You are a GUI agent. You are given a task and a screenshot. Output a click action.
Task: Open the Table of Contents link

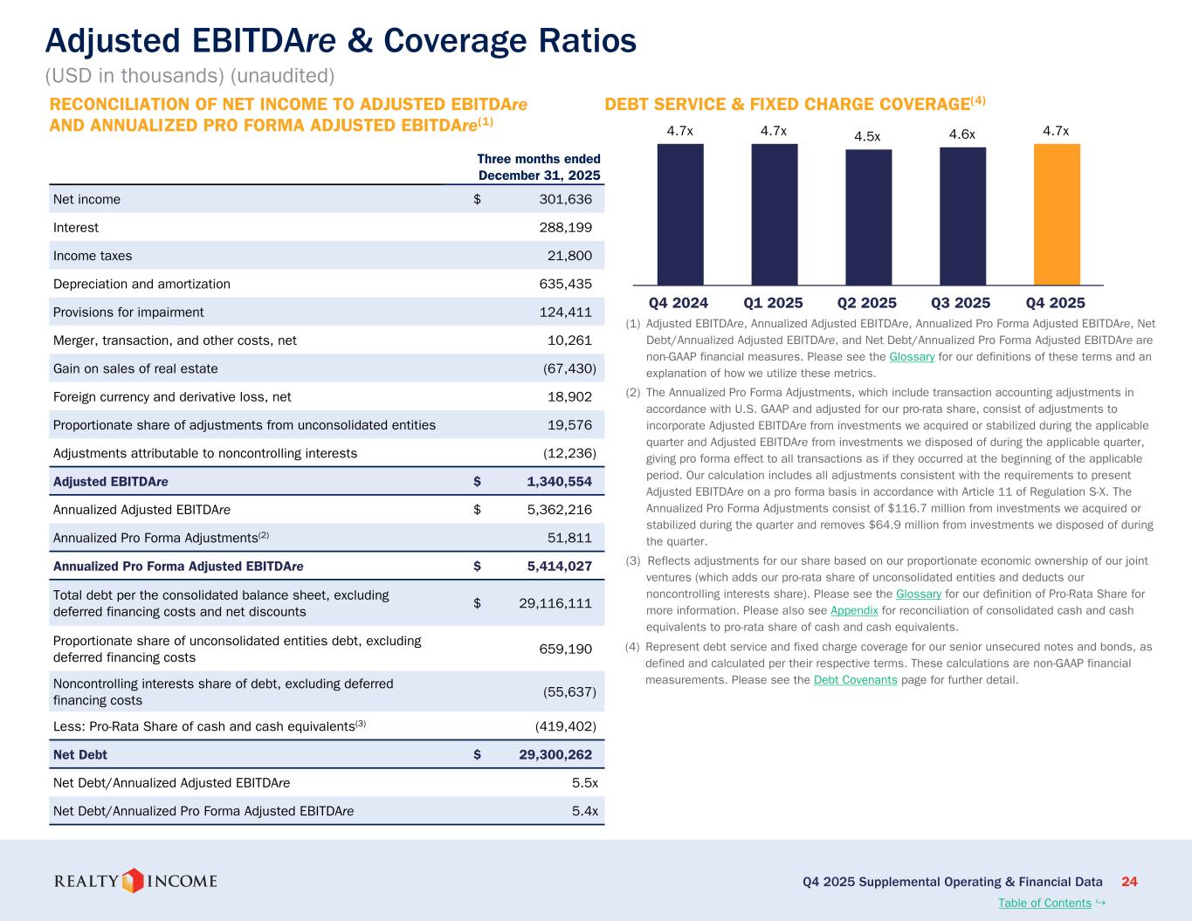point(1044,903)
